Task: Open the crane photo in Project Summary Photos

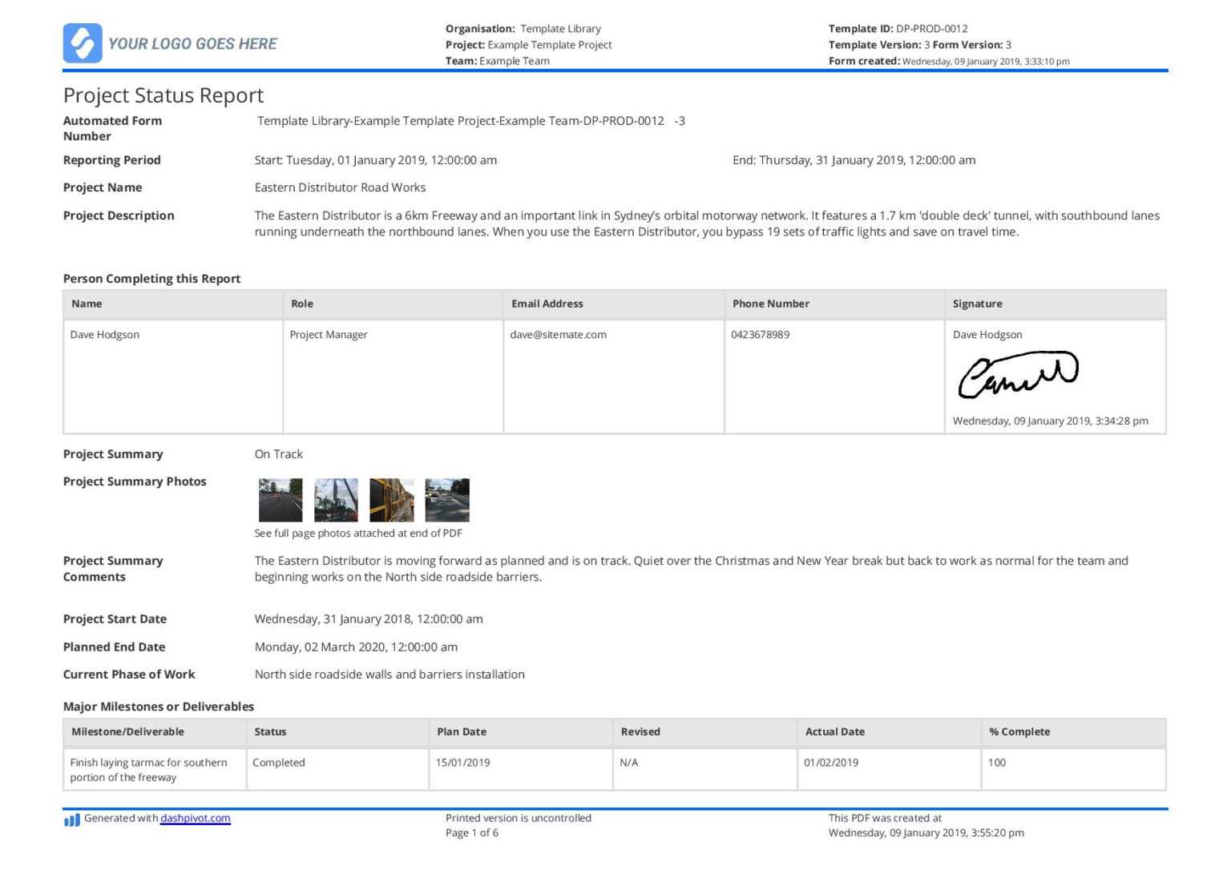Action: (x=336, y=498)
